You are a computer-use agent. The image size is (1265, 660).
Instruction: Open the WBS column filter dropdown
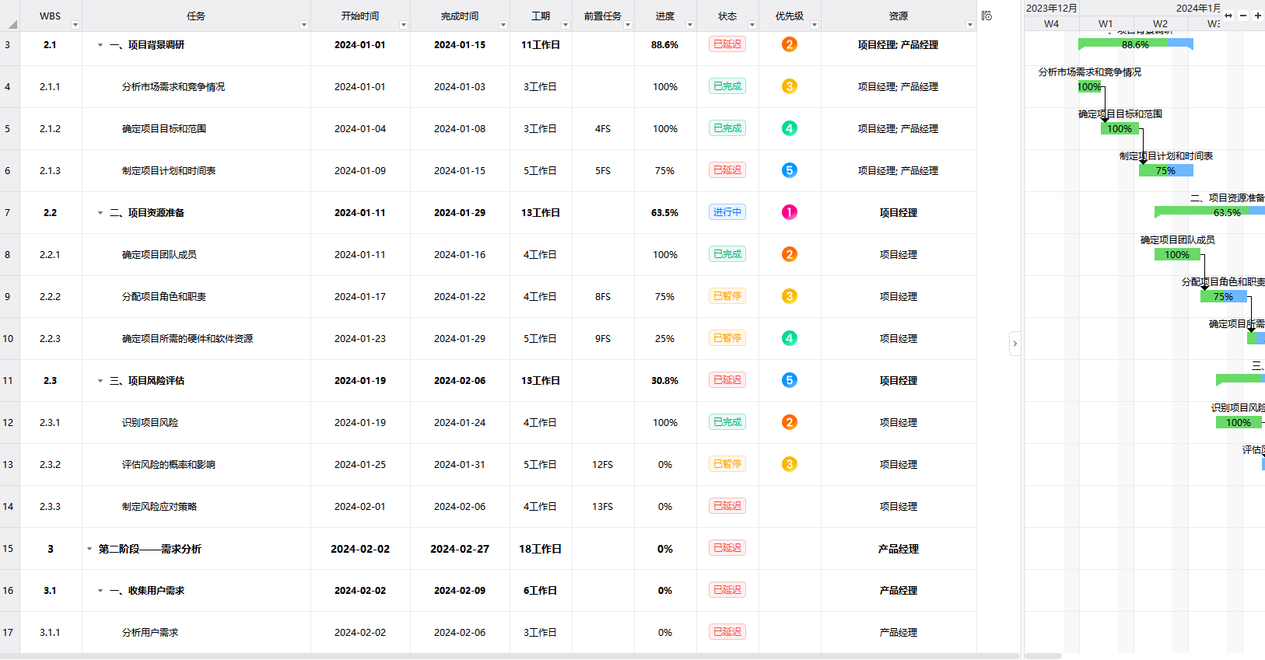tap(75, 25)
